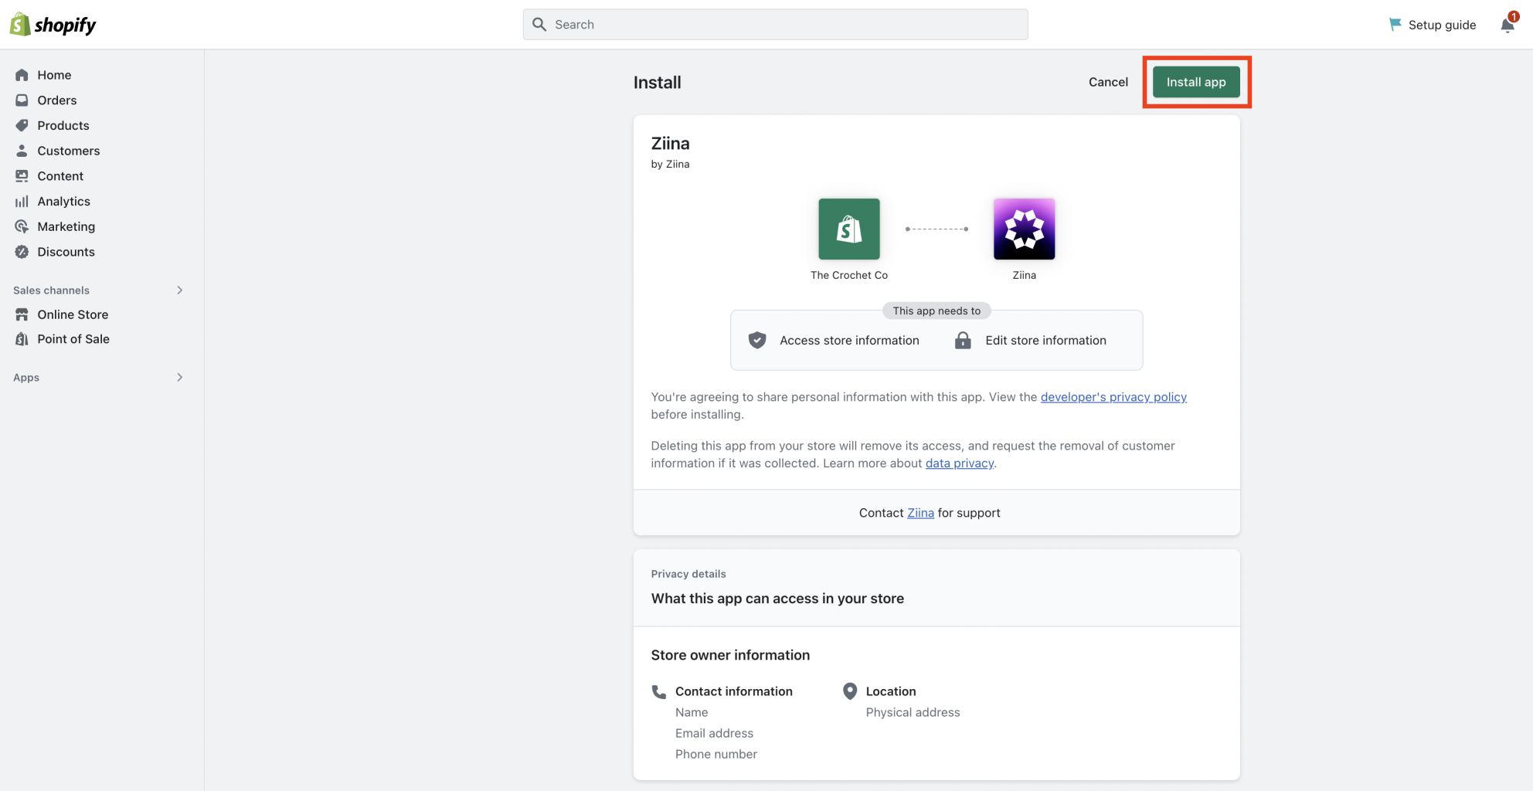Viewport: 1533px width, 791px height.
Task: Click the Analytics bar chart icon
Action: point(22,202)
